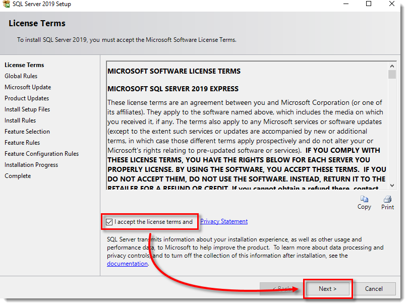
Task: Open the documentation link
Action: pyautogui.click(x=127, y=264)
